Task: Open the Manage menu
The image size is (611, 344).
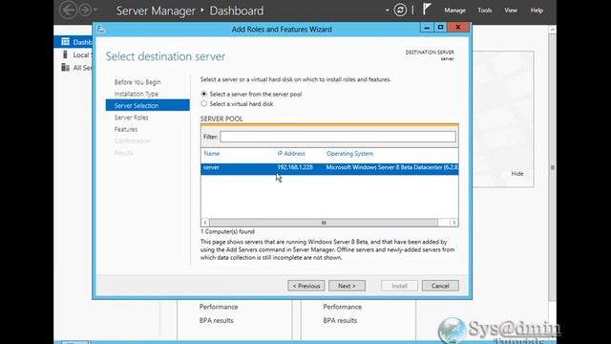Action: tap(454, 11)
